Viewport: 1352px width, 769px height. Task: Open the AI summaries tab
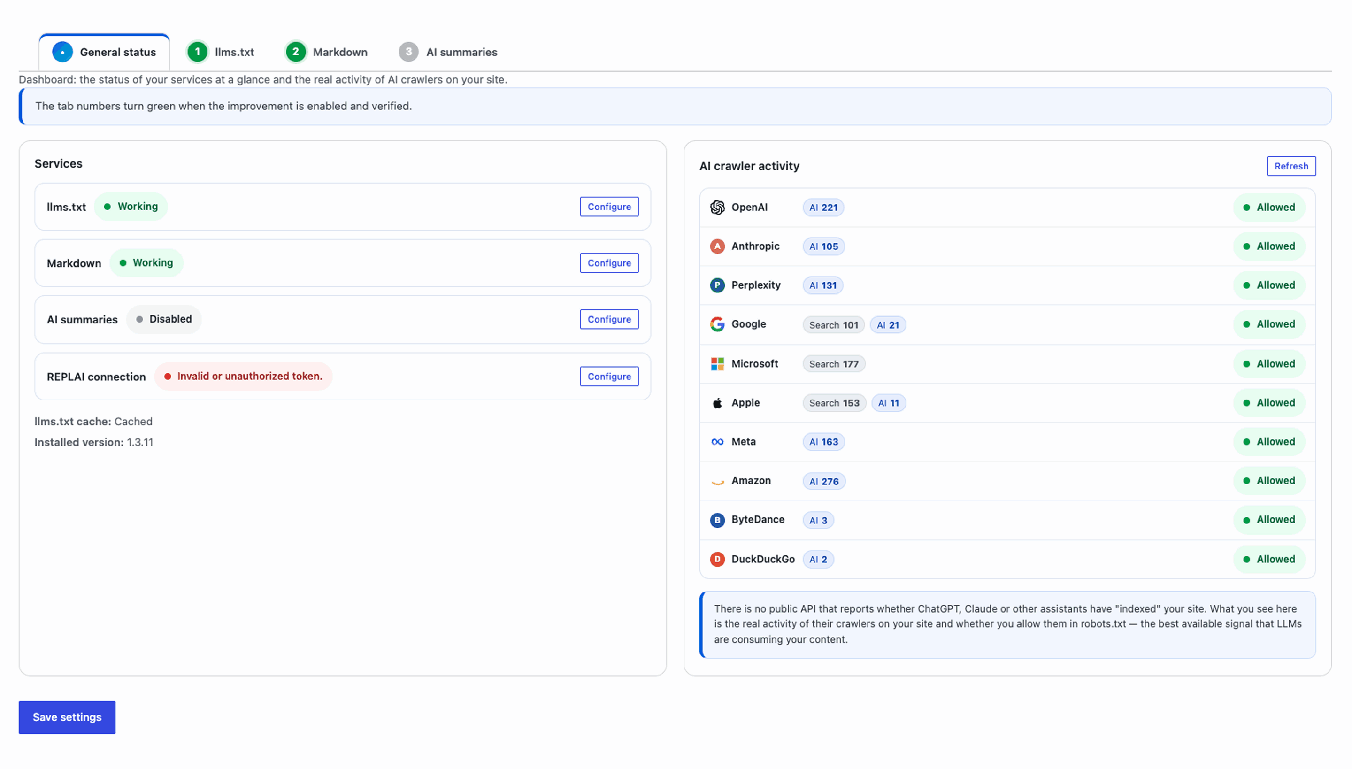click(448, 52)
